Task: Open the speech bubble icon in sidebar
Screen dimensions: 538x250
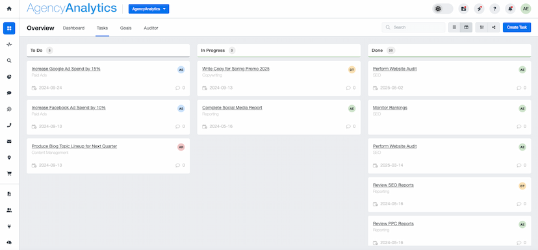Action: 9,93
